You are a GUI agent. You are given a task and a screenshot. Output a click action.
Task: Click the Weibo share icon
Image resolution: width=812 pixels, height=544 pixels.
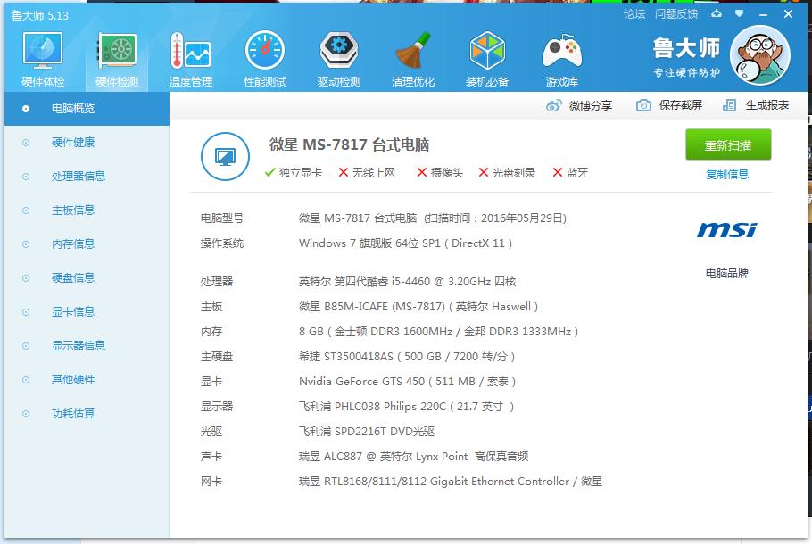point(553,105)
